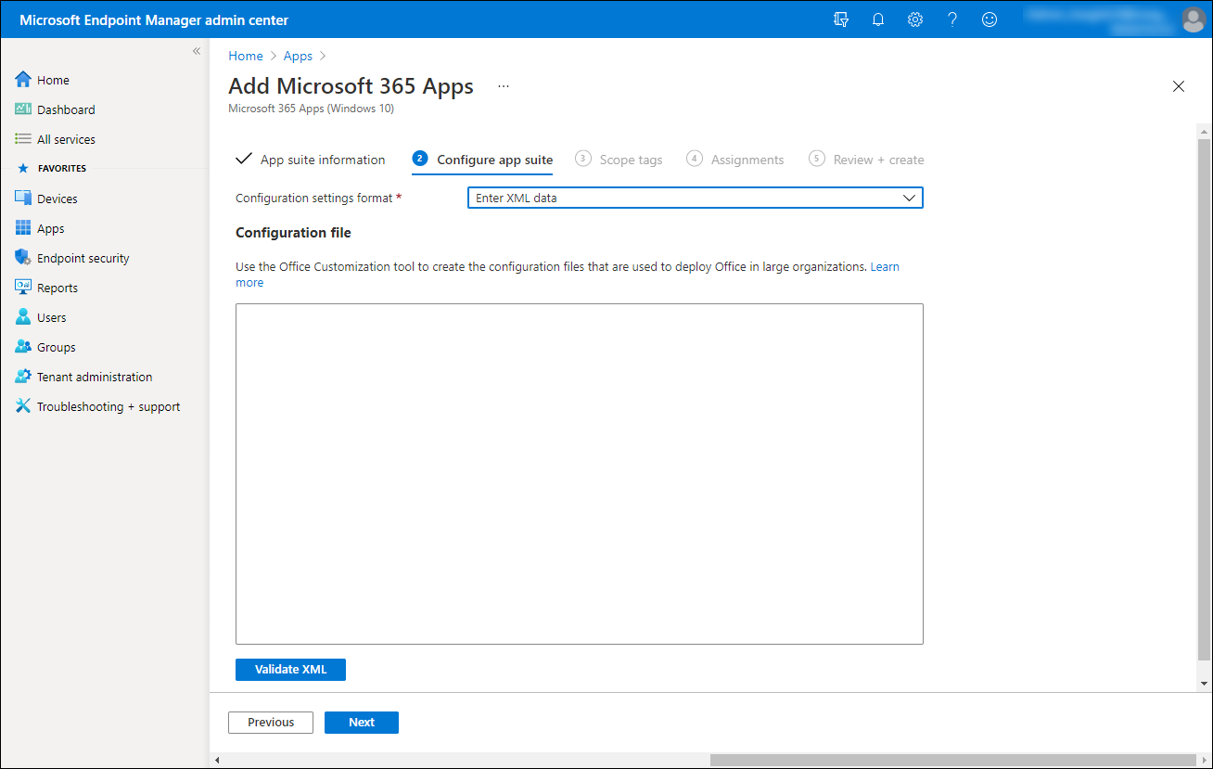Collapse the left navigation pane
Image resolution: width=1213 pixels, height=769 pixels.
pyautogui.click(x=197, y=51)
